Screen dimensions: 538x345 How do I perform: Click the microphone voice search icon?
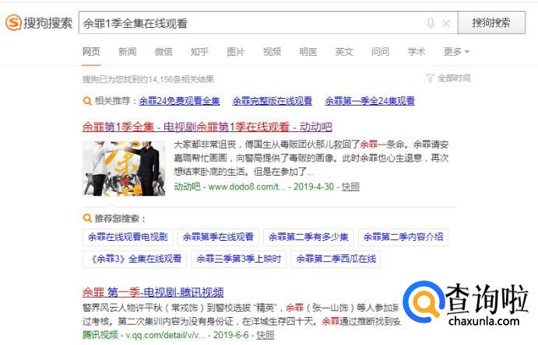(x=431, y=23)
